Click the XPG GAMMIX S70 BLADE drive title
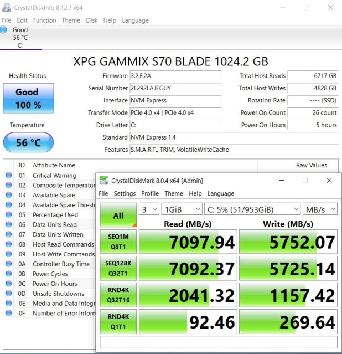This screenshot has height=354, width=342. (x=171, y=61)
